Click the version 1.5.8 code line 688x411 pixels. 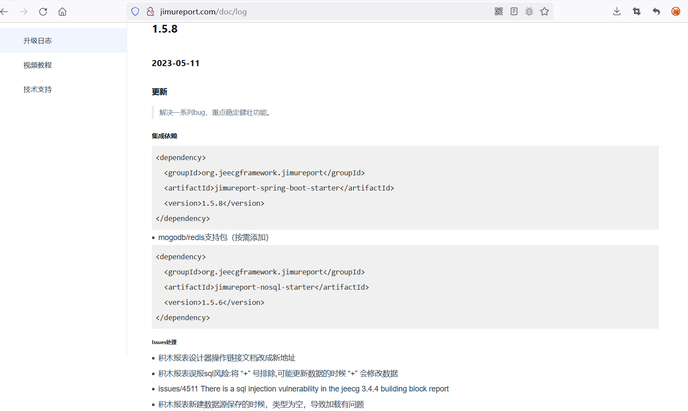tap(214, 203)
